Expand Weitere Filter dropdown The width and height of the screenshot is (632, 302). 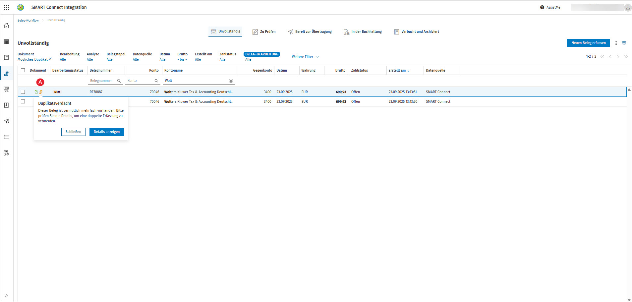point(305,57)
